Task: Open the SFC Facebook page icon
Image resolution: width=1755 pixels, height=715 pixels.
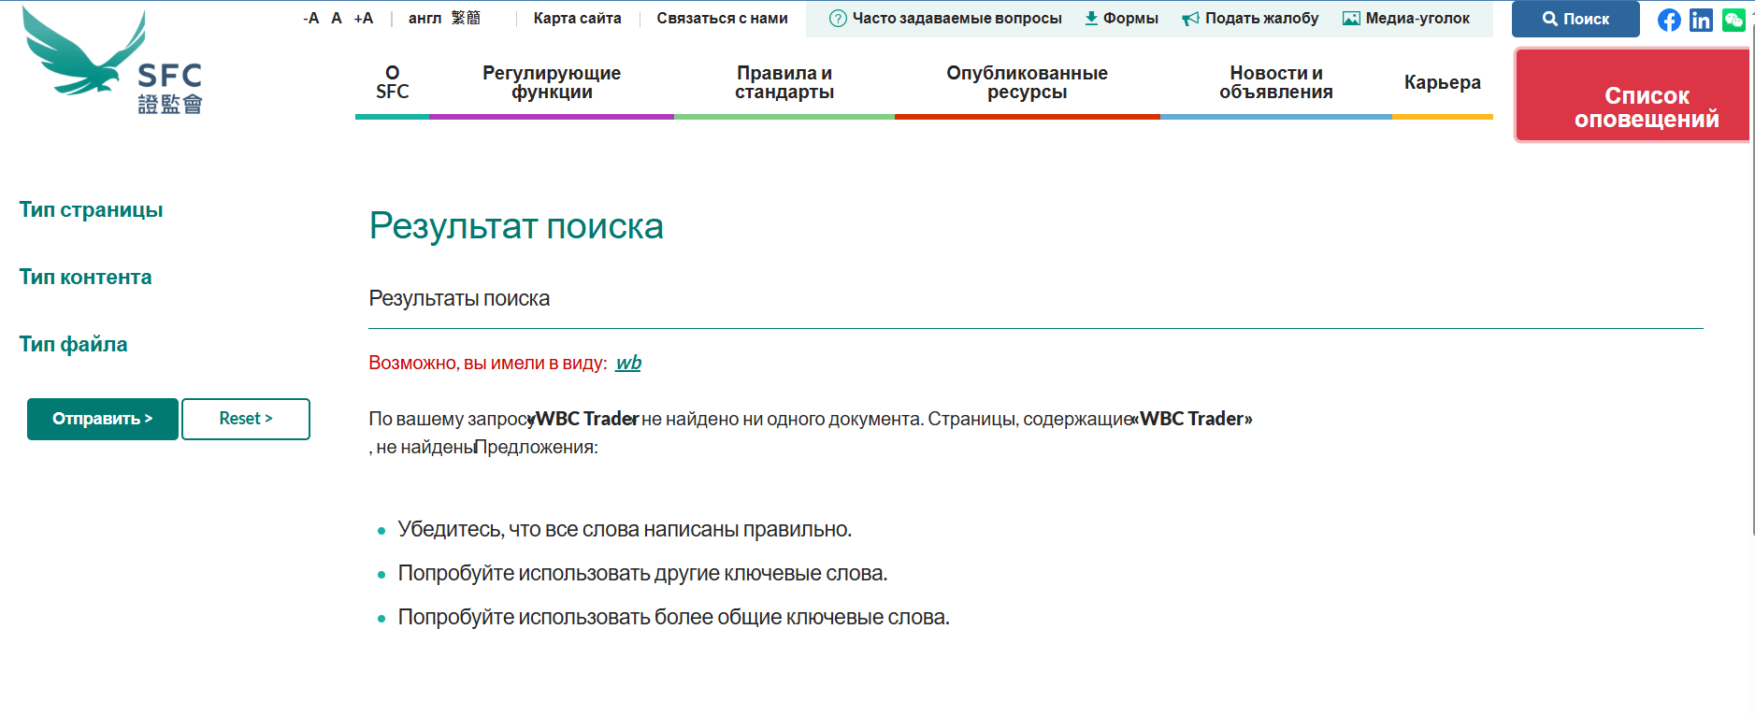Action: coord(1669,20)
